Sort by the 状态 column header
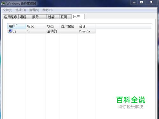The height and width of the screenshot is (119, 159). [52, 26]
